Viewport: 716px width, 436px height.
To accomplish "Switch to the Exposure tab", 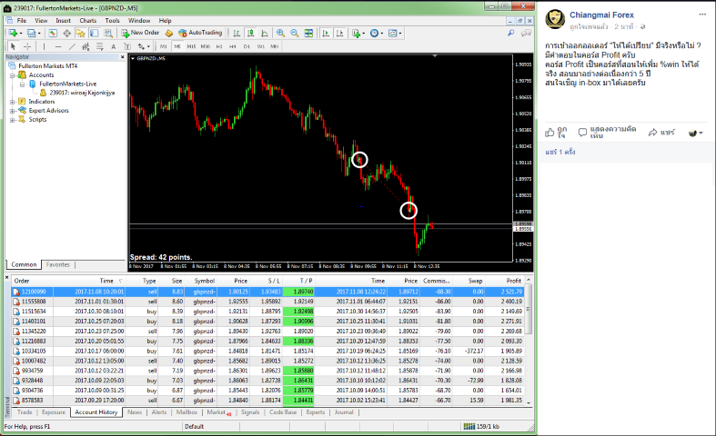I will tap(54, 412).
